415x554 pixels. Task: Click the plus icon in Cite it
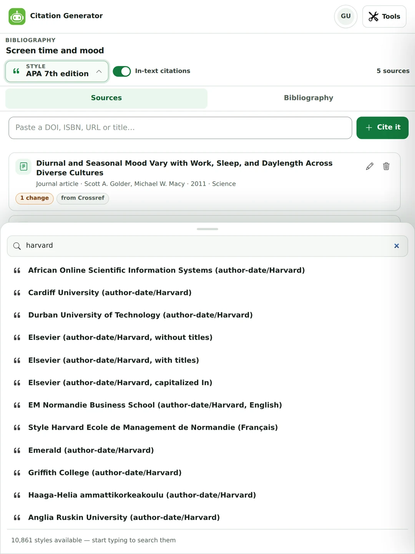coord(369,128)
